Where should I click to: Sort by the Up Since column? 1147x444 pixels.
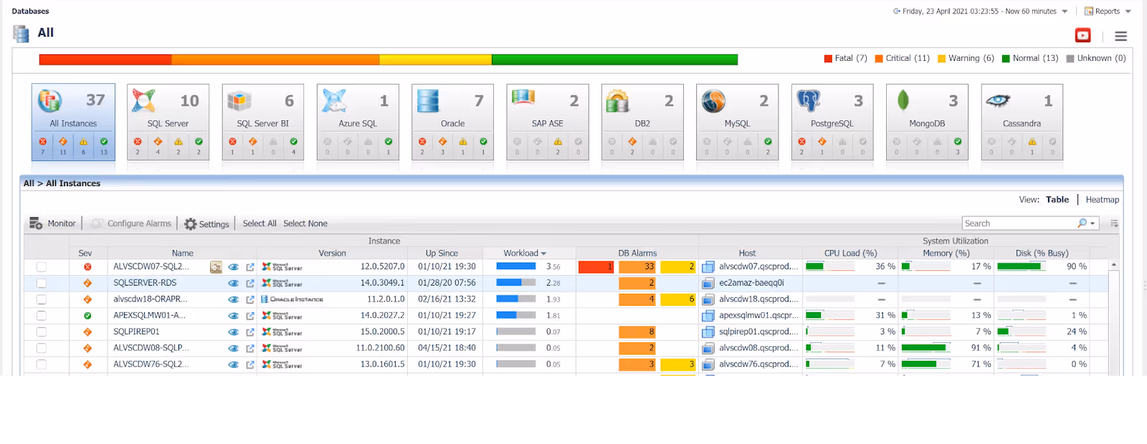coord(442,254)
